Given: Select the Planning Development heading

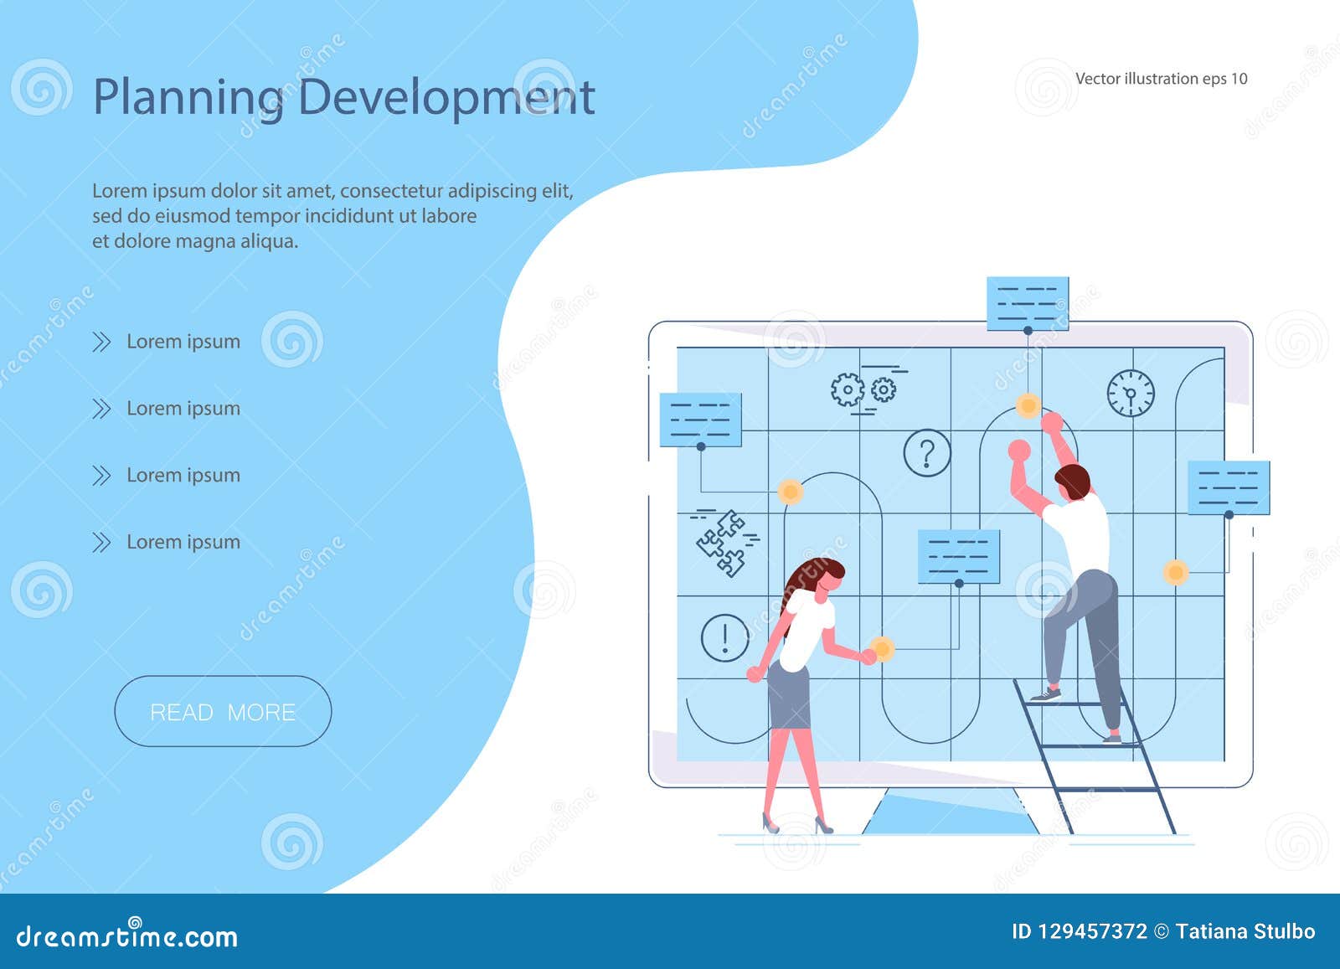Looking at the screenshot, I should (x=346, y=98).
